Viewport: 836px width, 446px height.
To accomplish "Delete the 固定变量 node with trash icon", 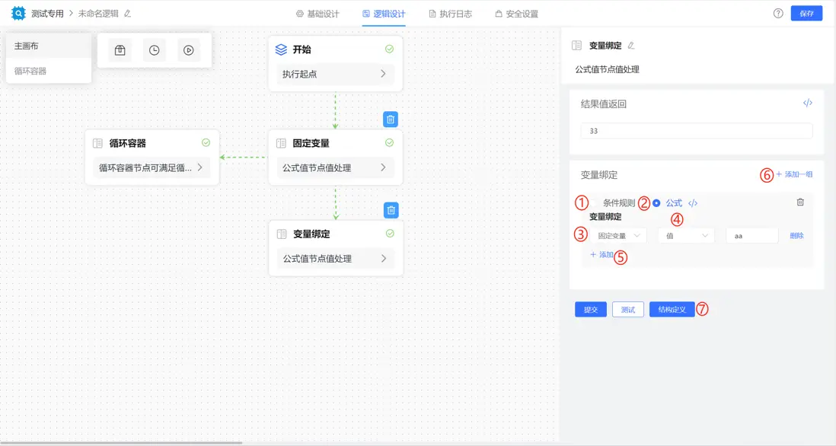I will (391, 119).
